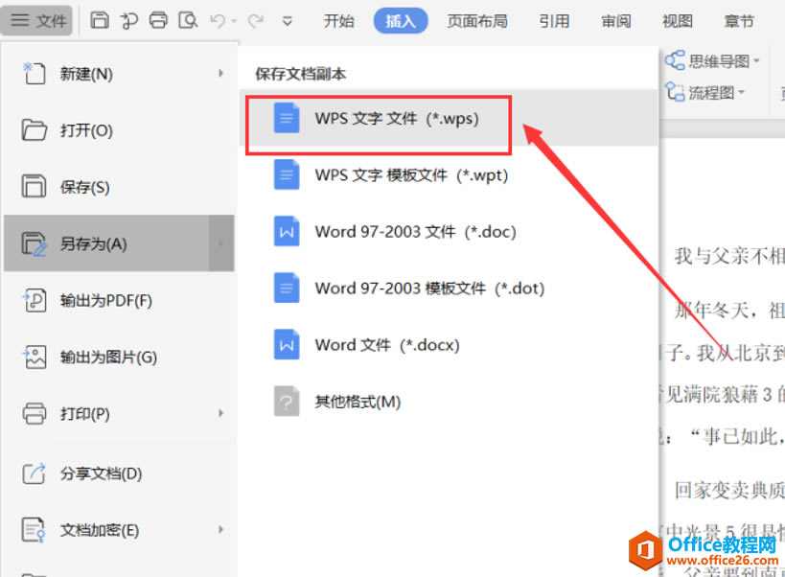Switch to the 章节 ribbon tab
The width and height of the screenshot is (785, 577).
[x=739, y=21]
